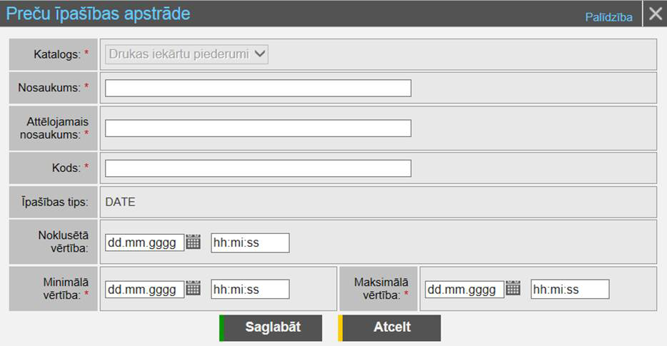Focus the Nosaukums text field

pyautogui.click(x=258, y=88)
